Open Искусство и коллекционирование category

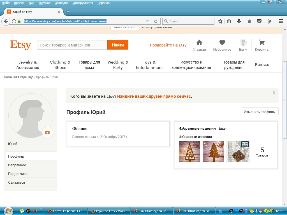click(191, 65)
